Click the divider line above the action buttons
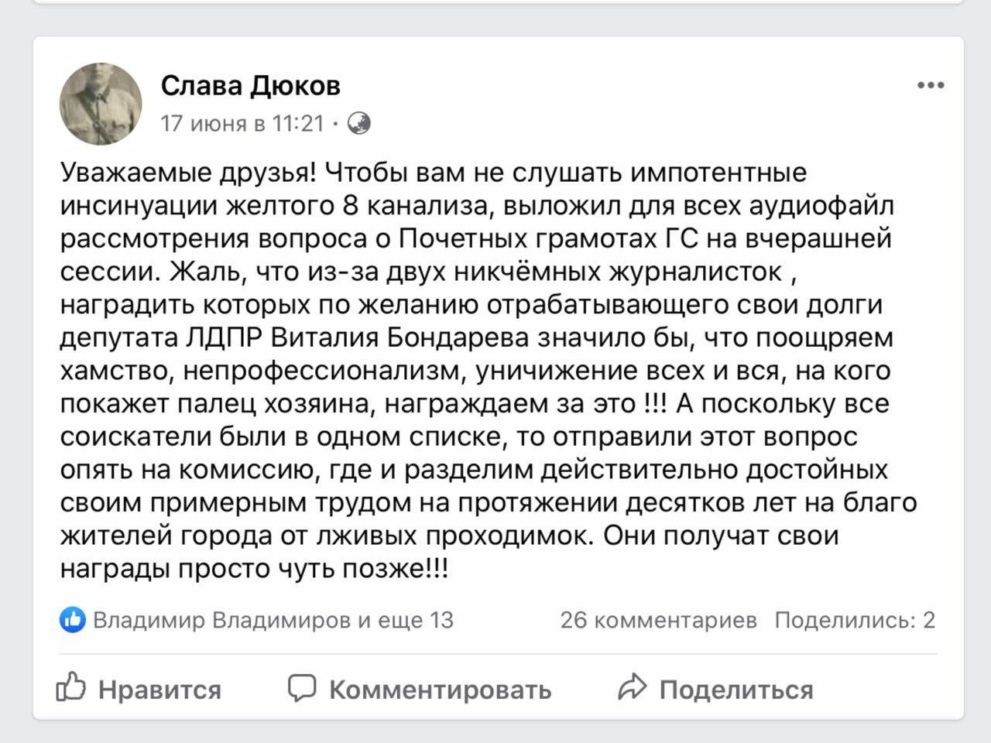The height and width of the screenshot is (743, 991). click(x=499, y=654)
